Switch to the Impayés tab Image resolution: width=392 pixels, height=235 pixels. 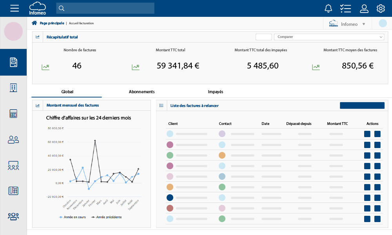pos(215,92)
